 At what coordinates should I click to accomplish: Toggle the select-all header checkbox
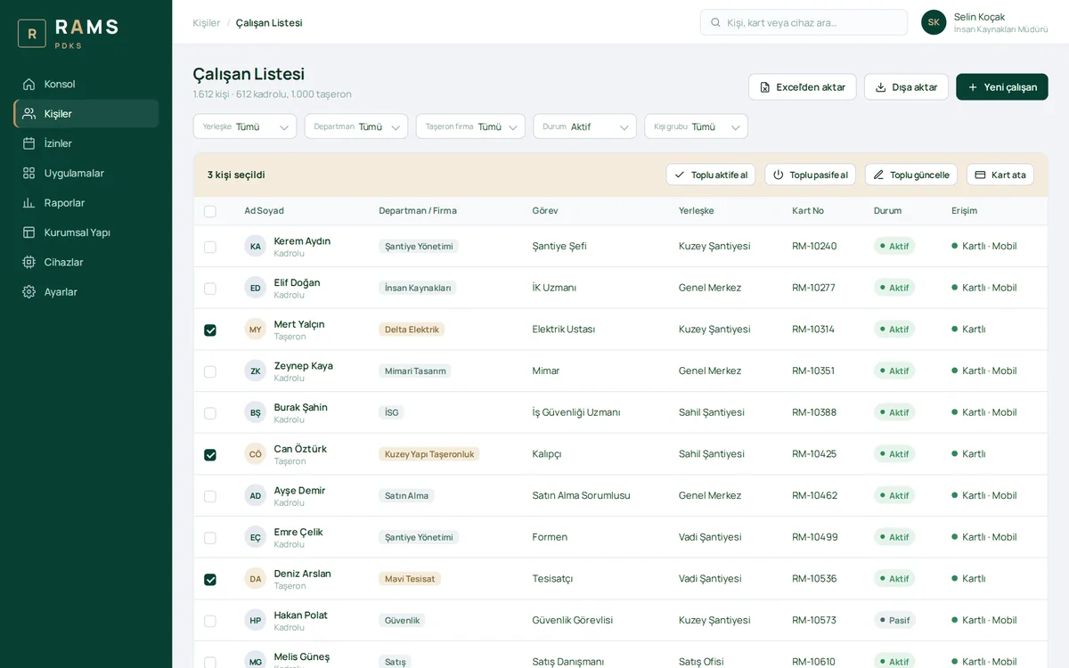click(x=210, y=211)
